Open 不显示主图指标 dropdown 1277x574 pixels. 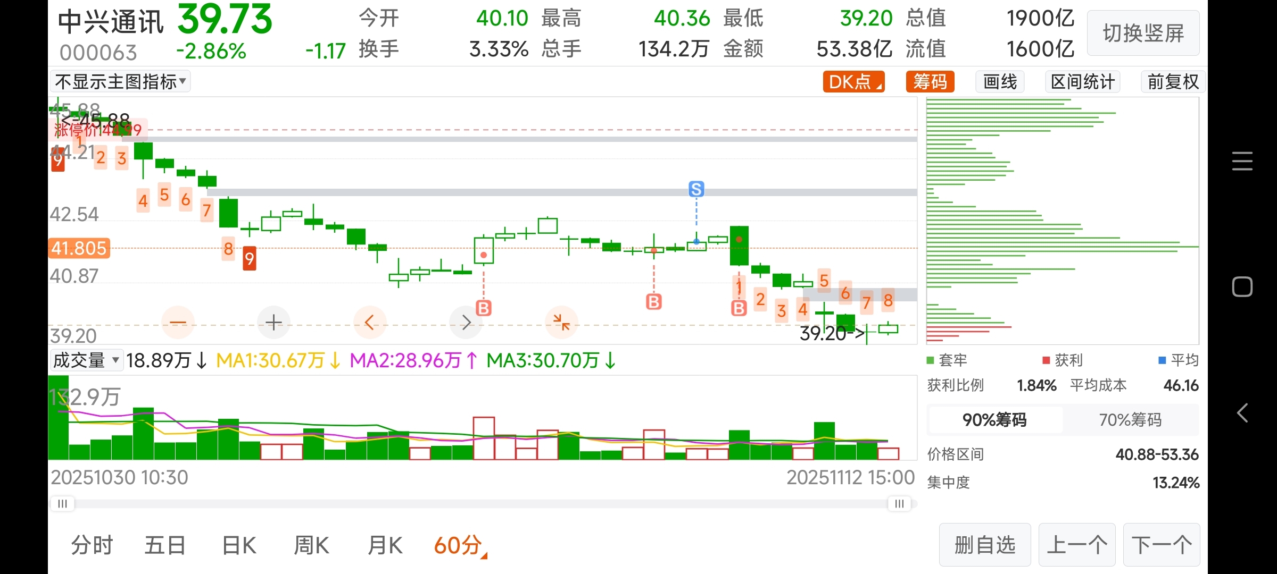pyautogui.click(x=121, y=82)
